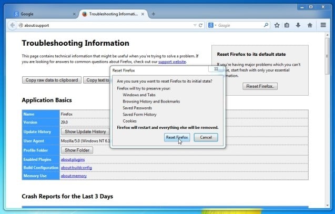Image resolution: width=335 pixels, height=214 pixels.
Task: Open the Google search engine dropdown
Action: [211, 25]
